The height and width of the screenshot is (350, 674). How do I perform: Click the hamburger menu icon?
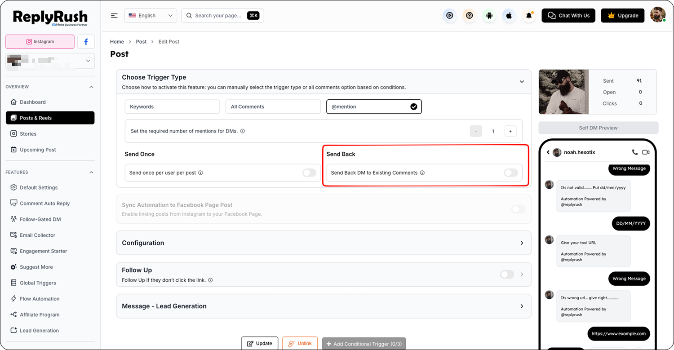(114, 16)
